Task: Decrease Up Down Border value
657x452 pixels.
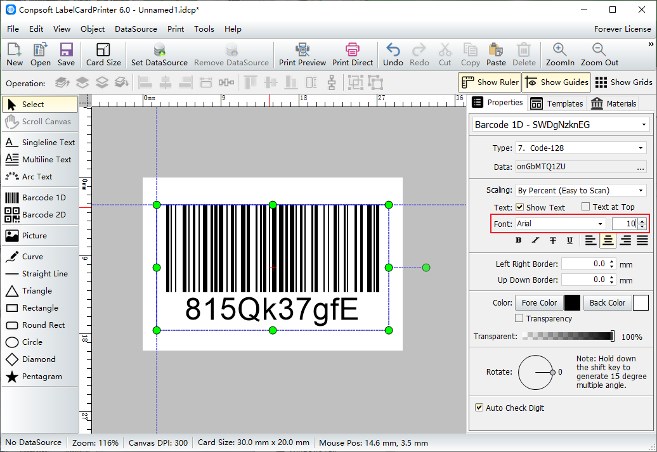Action: point(612,282)
